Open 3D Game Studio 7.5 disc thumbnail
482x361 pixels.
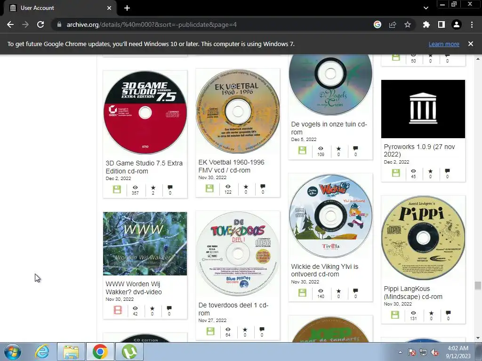click(145, 112)
